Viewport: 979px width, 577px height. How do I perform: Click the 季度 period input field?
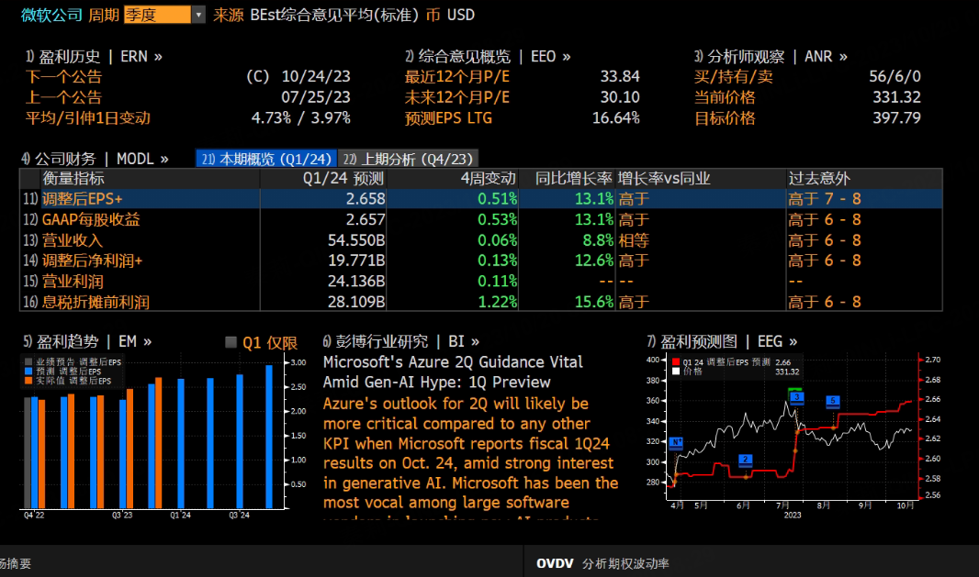157,15
